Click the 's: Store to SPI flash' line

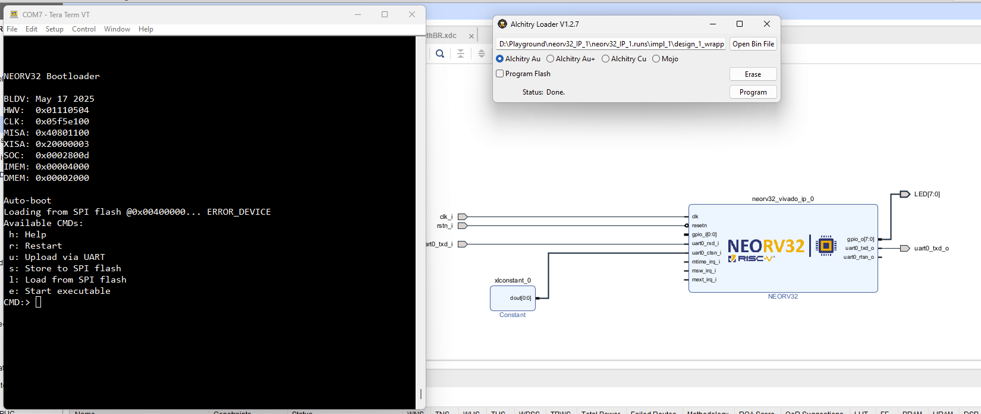point(65,268)
